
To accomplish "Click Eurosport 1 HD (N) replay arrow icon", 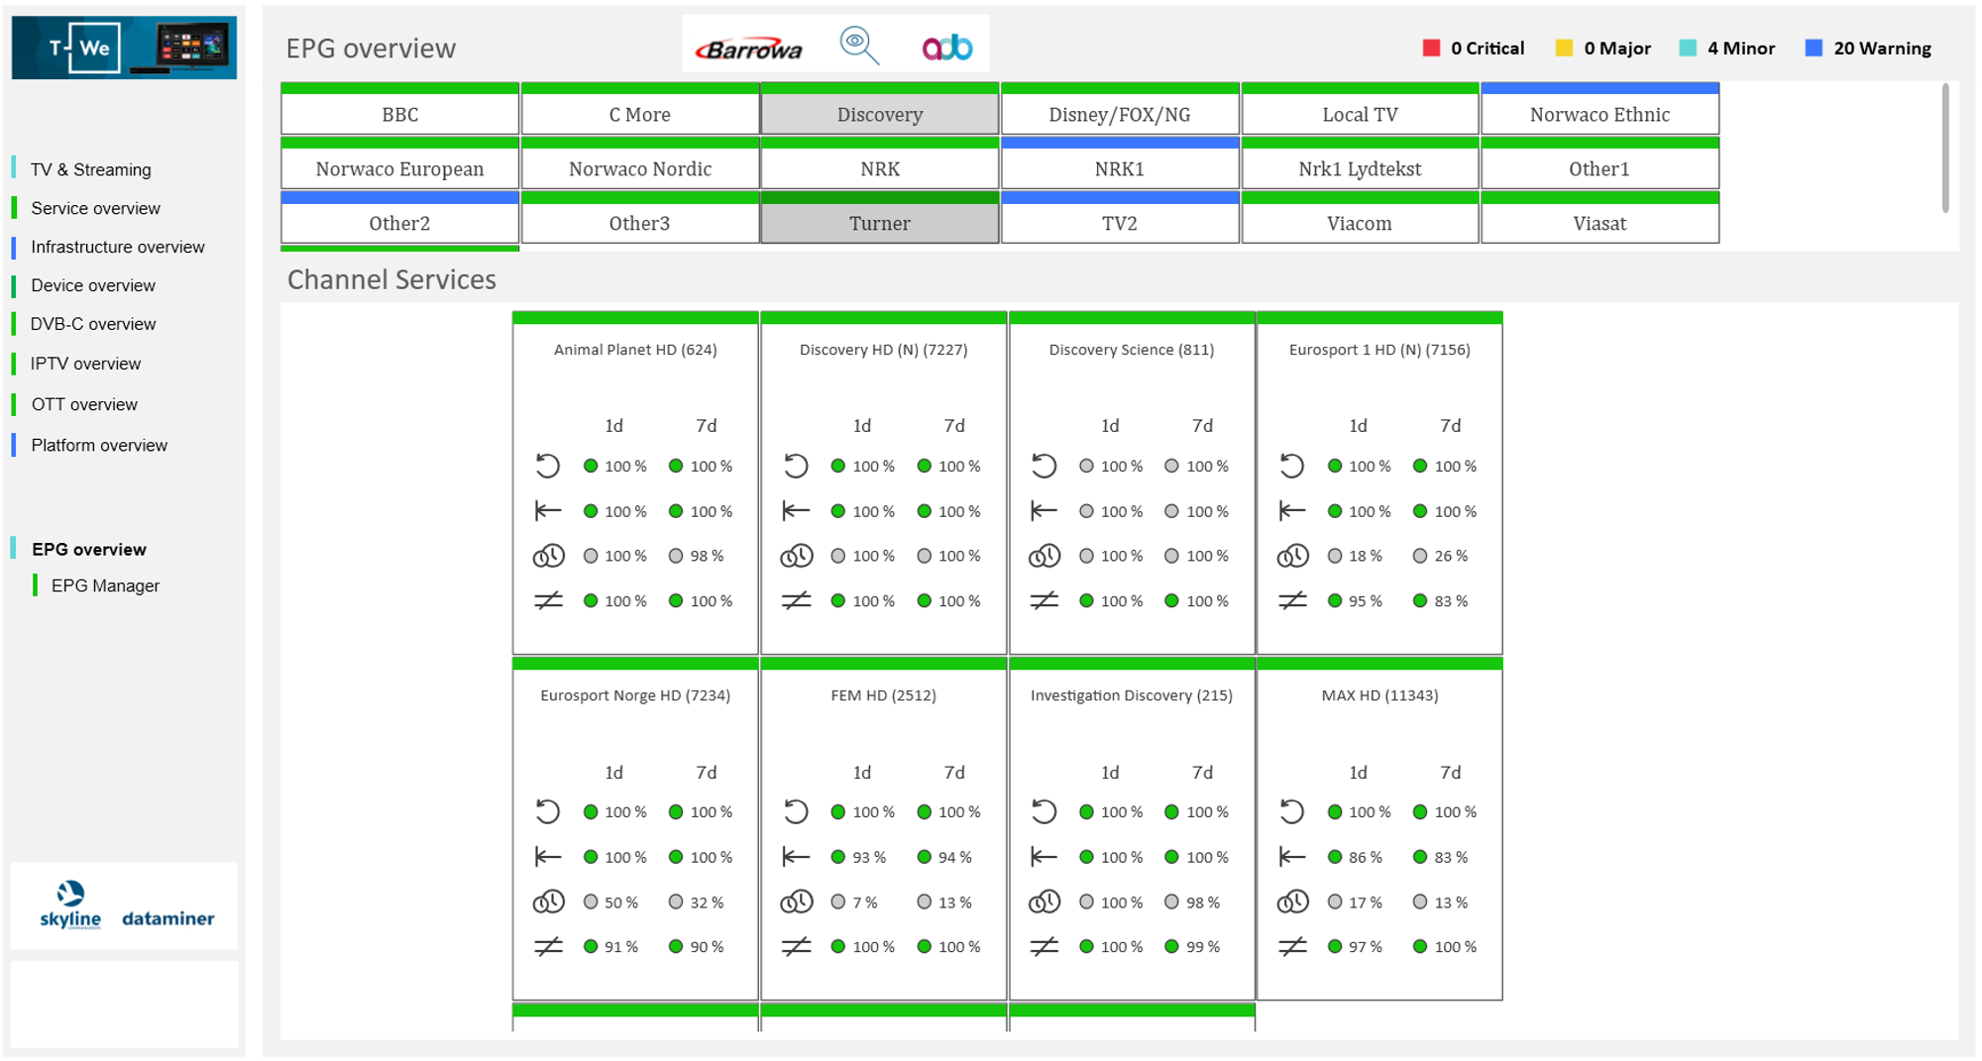I will pyautogui.click(x=1291, y=466).
